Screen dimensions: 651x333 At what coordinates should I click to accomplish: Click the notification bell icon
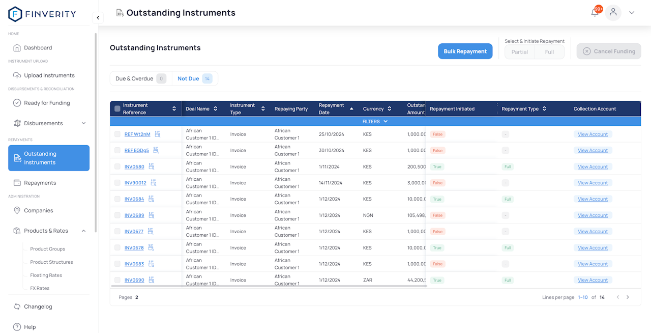click(x=595, y=13)
